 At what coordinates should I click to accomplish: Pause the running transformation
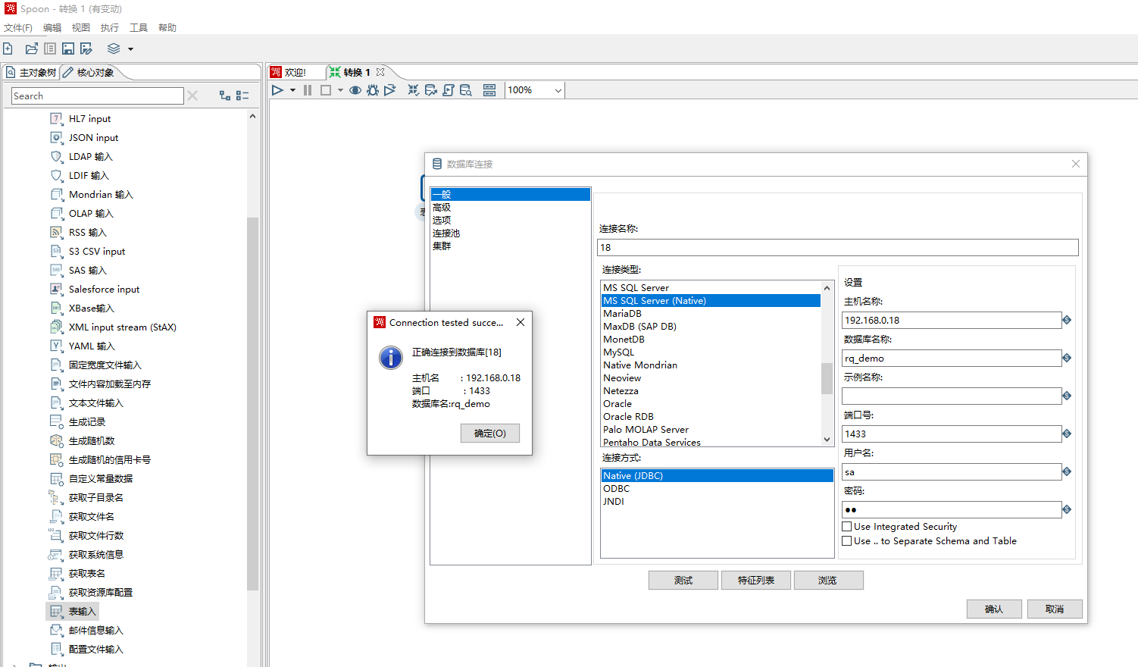tap(307, 89)
